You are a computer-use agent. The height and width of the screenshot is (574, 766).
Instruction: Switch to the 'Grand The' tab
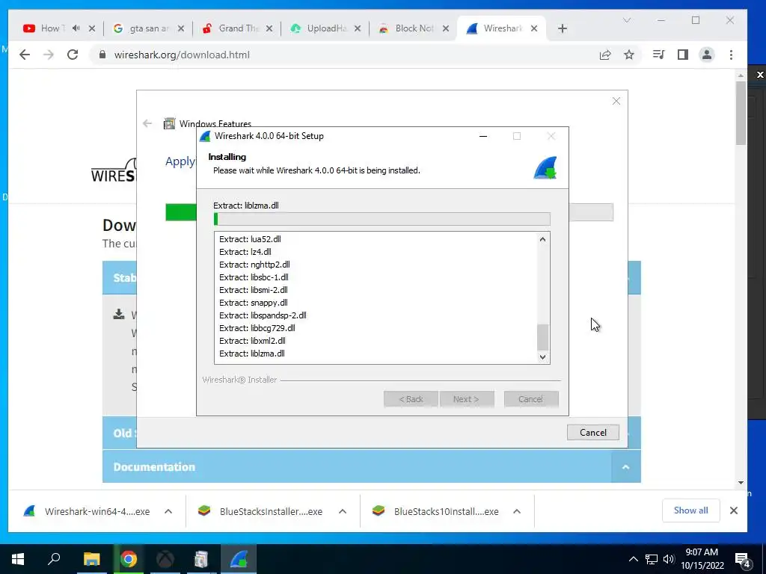237,28
